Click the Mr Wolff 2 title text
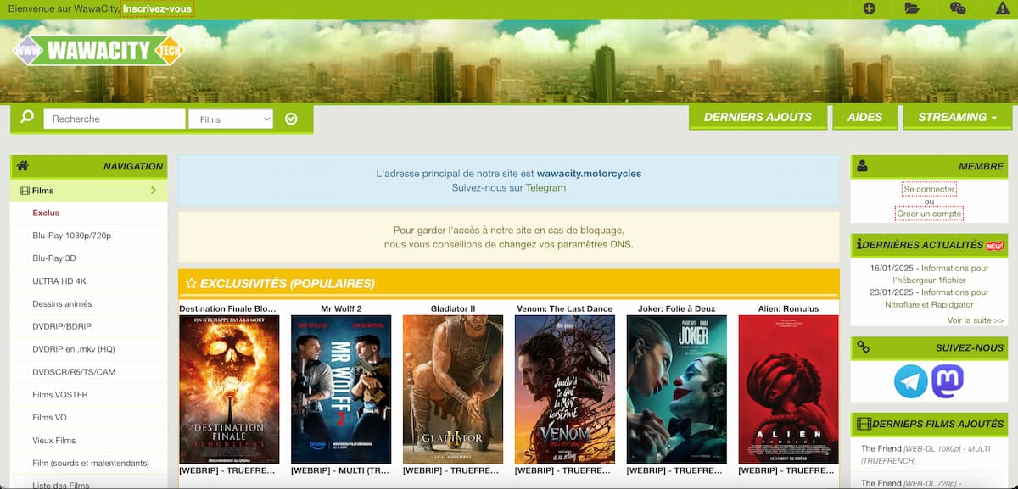The width and height of the screenshot is (1018, 489). click(341, 308)
